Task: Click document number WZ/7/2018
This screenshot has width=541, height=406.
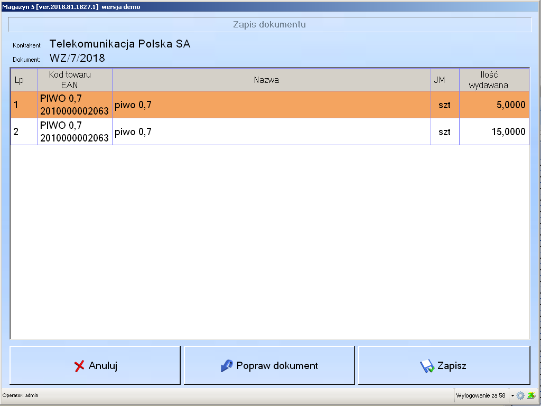Action: point(78,58)
